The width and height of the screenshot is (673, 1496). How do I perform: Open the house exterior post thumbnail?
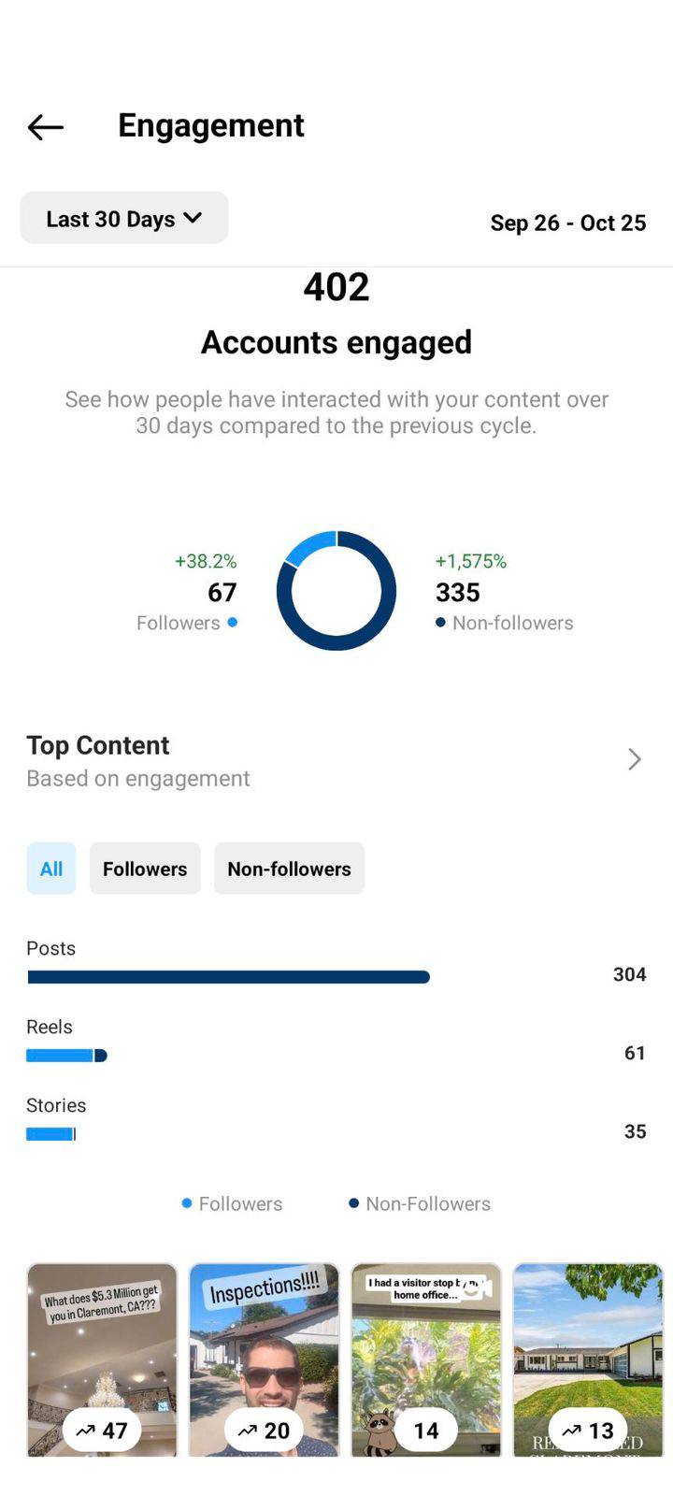coord(588,1360)
